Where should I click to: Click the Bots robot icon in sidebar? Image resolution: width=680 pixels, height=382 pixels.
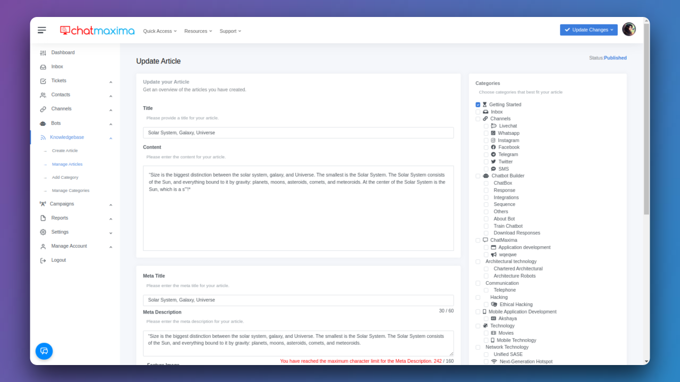pos(43,123)
